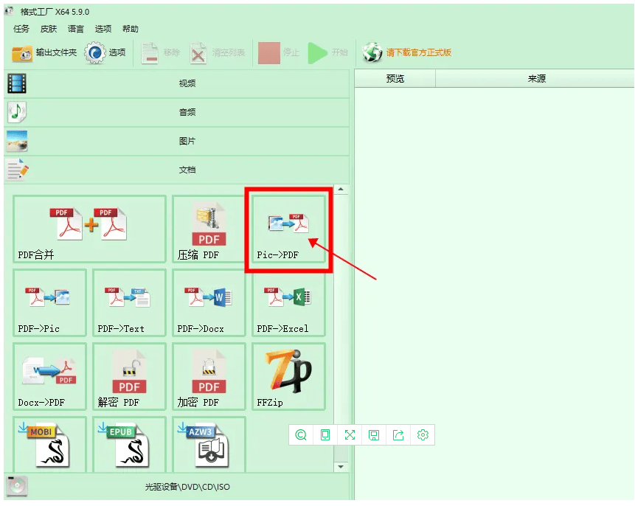Open the 任务 menu

click(21, 29)
